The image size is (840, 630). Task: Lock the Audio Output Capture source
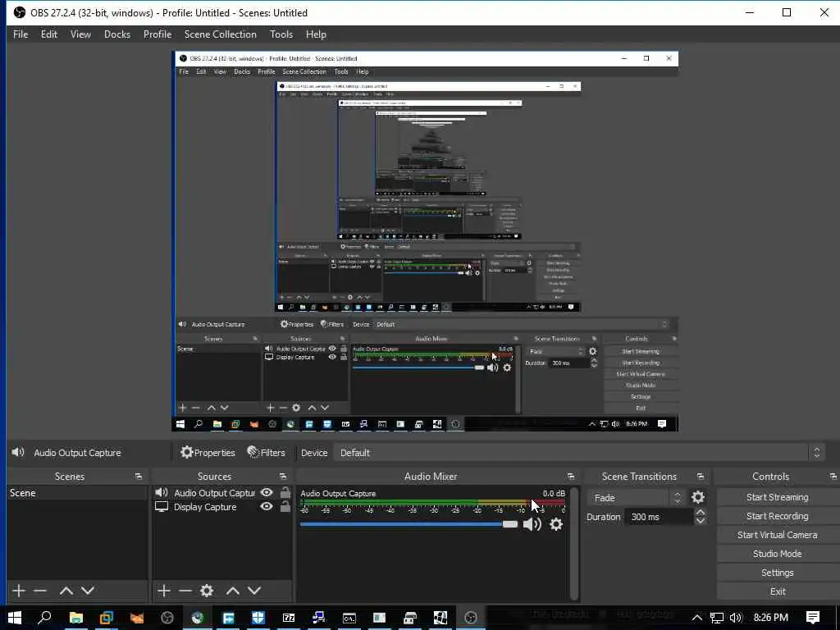285,492
